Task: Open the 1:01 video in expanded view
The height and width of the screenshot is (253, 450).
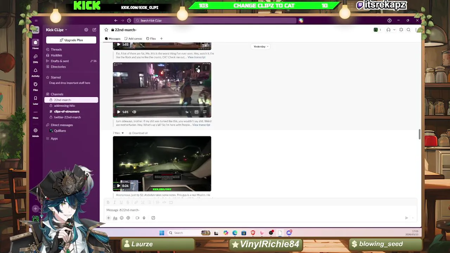Action: [198, 67]
